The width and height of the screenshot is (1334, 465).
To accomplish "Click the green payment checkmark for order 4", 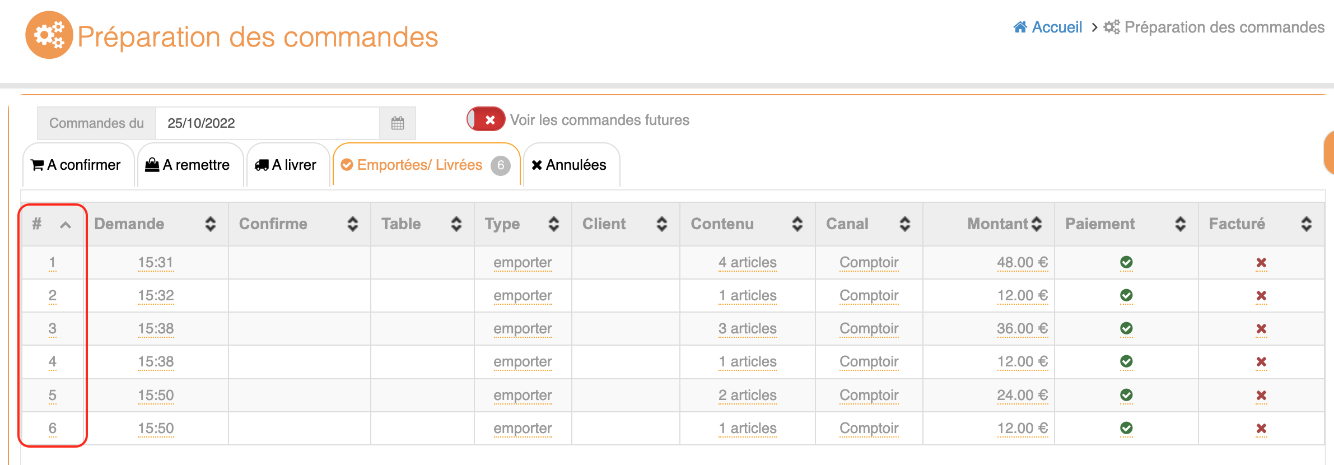I will coord(1126,362).
